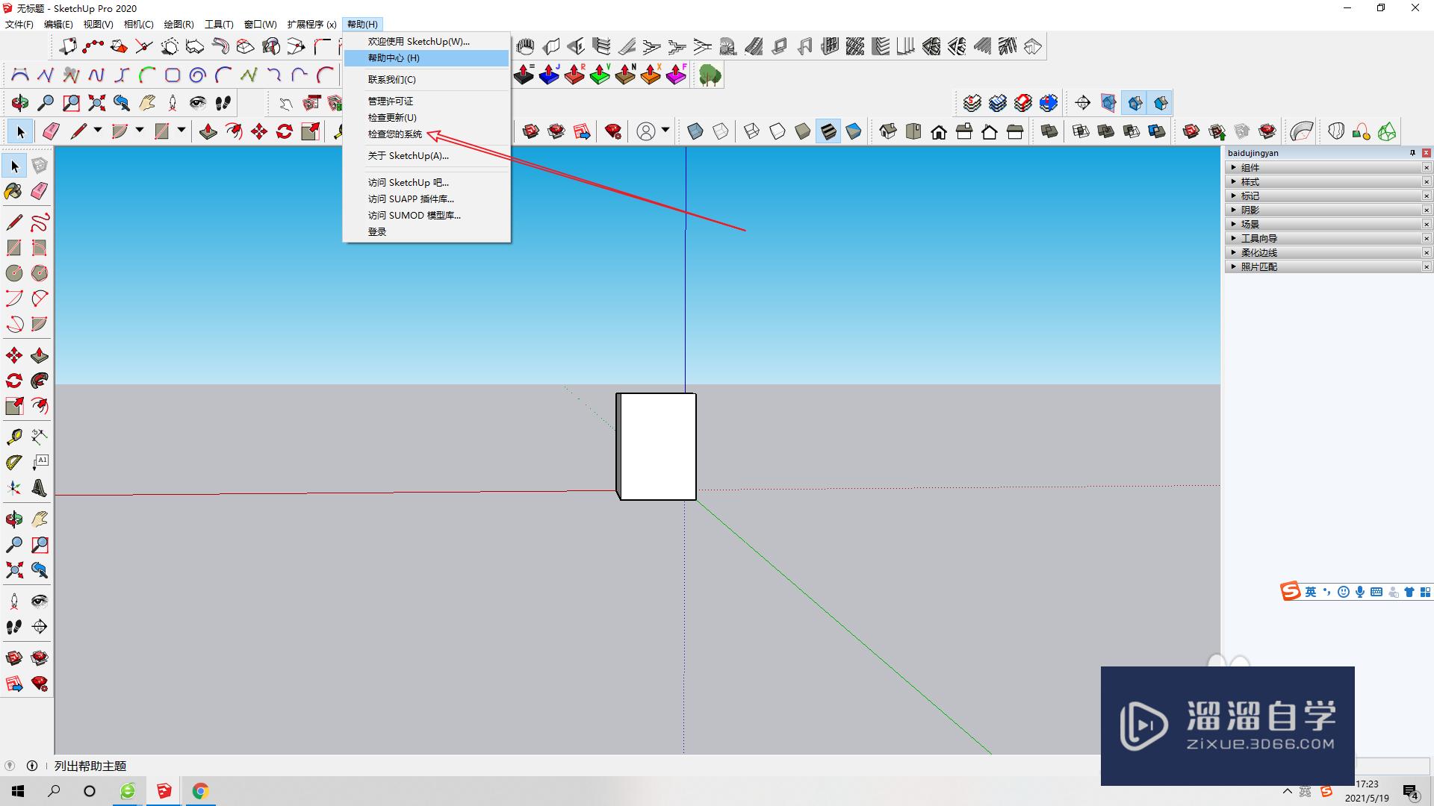This screenshot has width=1434, height=806.
Task: Choose the Move tool in left toolbar
Action: (13, 355)
